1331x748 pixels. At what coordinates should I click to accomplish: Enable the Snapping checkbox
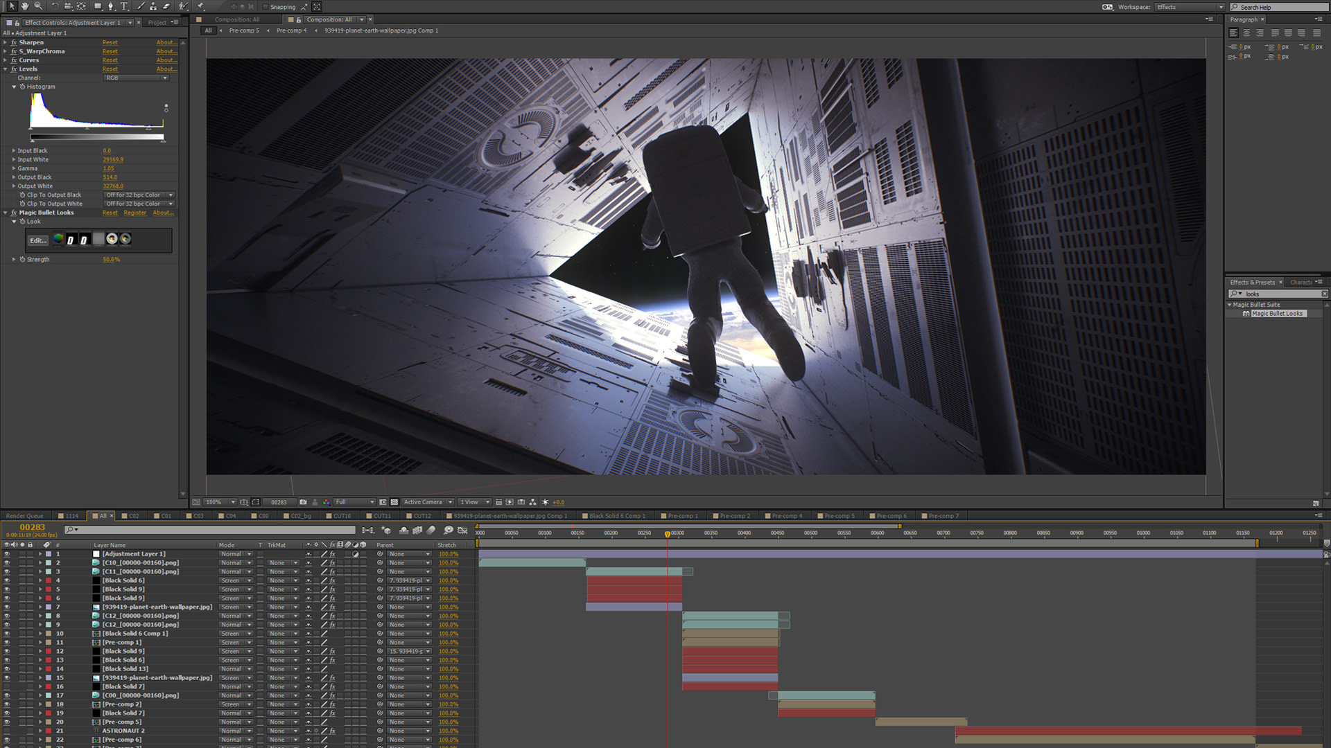(266, 7)
